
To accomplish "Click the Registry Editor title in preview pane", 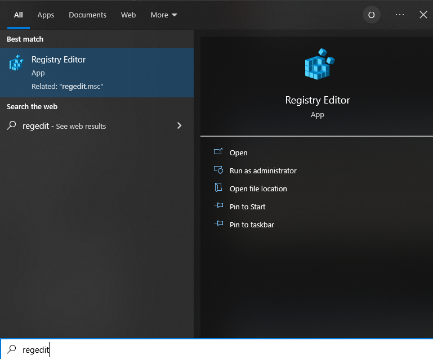I will click(318, 100).
